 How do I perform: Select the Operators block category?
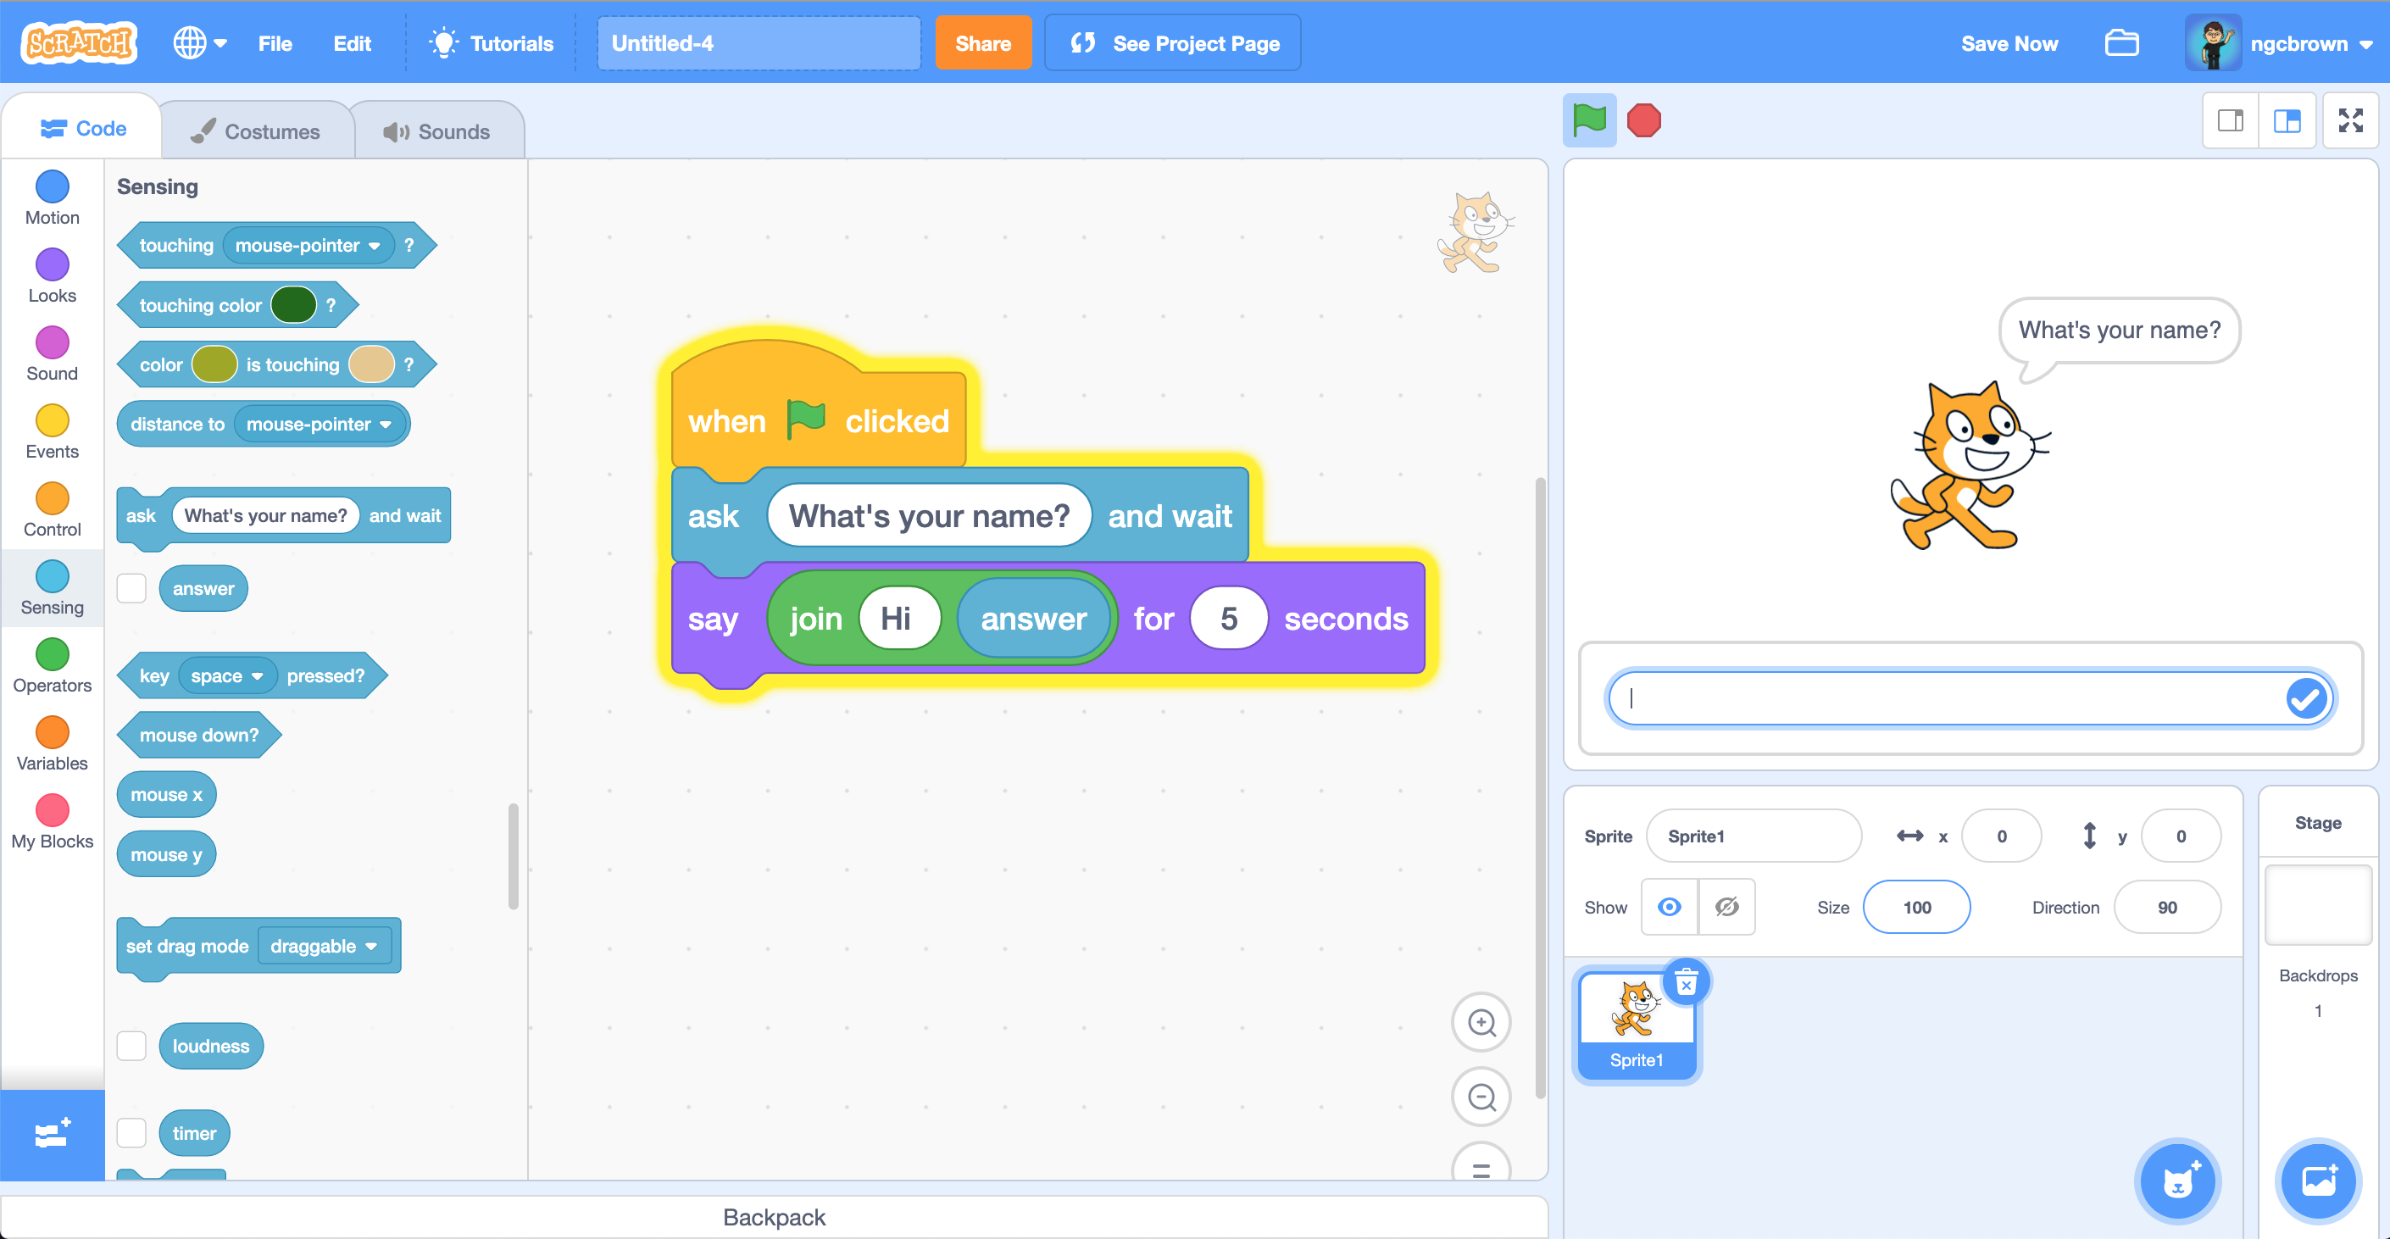pos(52,666)
